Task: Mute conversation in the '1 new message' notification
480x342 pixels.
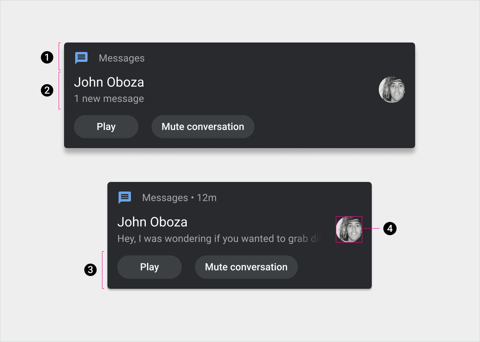Action: coord(203,127)
